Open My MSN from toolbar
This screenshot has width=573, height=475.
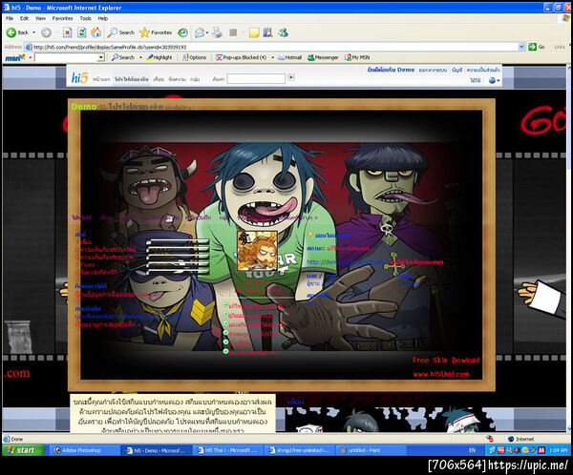(357, 57)
